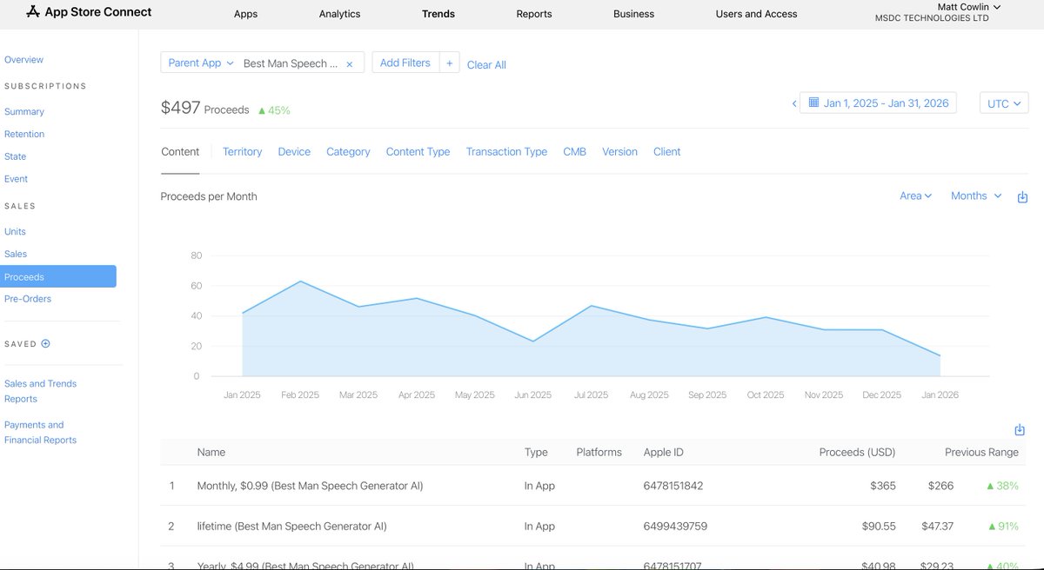The image size is (1044, 570).
Task: Select the Content tab
Action: coord(180,151)
